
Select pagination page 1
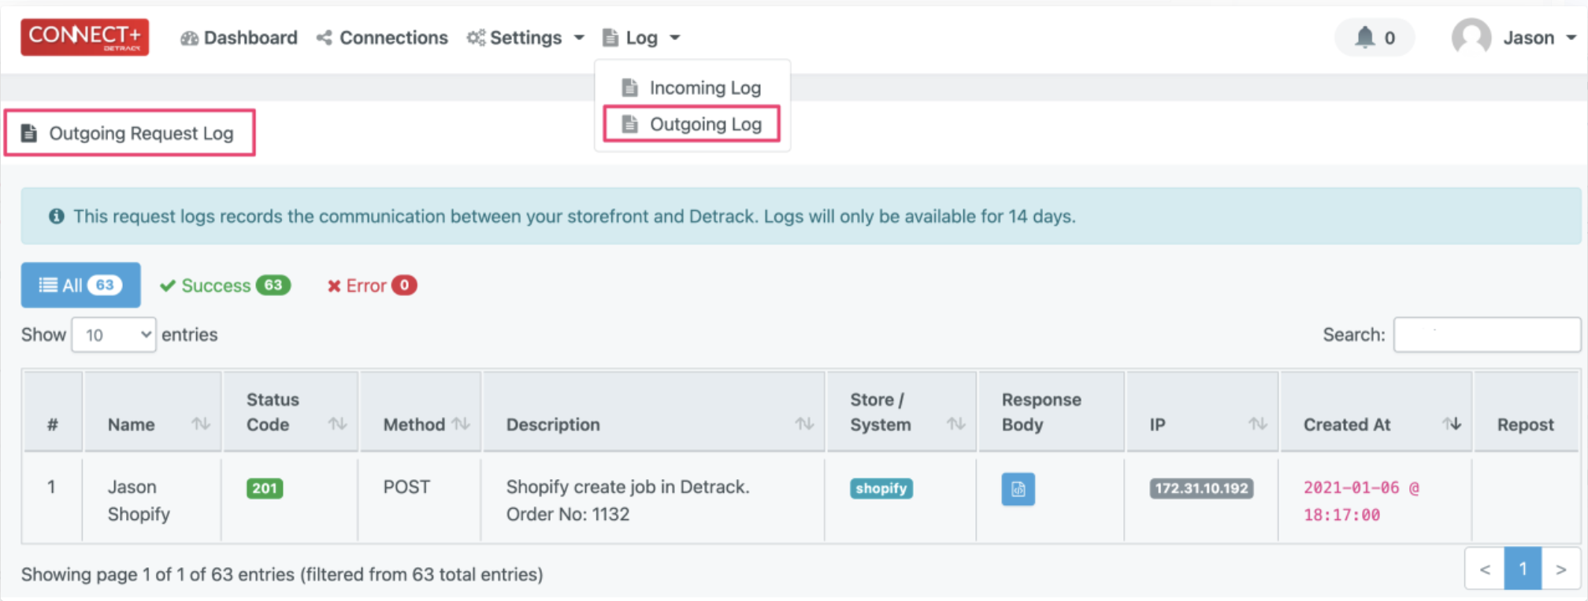tap(1523, 569)
